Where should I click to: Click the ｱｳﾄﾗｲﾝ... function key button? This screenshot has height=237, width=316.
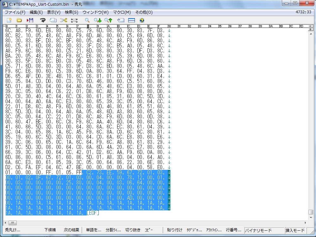click(x=214, y=230)
